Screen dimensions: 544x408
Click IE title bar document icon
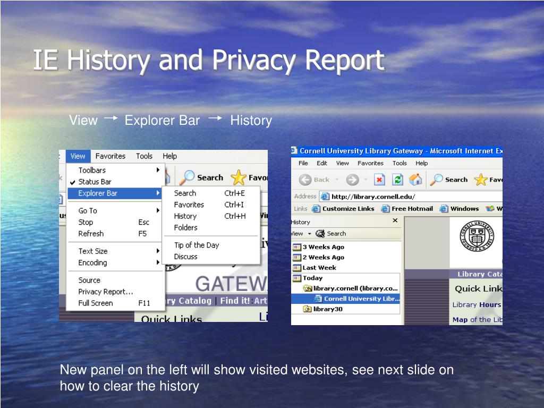coord(294,150)
